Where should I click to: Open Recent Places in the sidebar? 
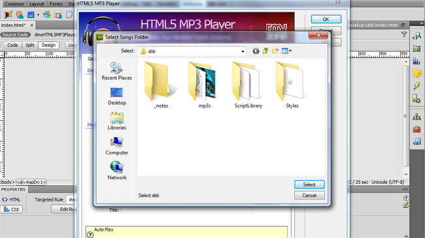click(117, 71)
